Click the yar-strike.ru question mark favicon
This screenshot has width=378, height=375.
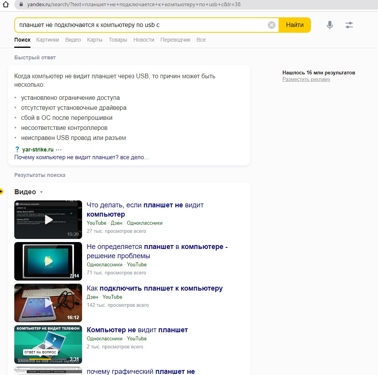pos(17,150)
